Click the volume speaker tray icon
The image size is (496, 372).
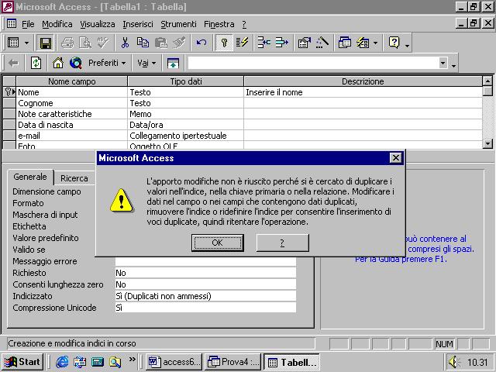pos(454,362)
